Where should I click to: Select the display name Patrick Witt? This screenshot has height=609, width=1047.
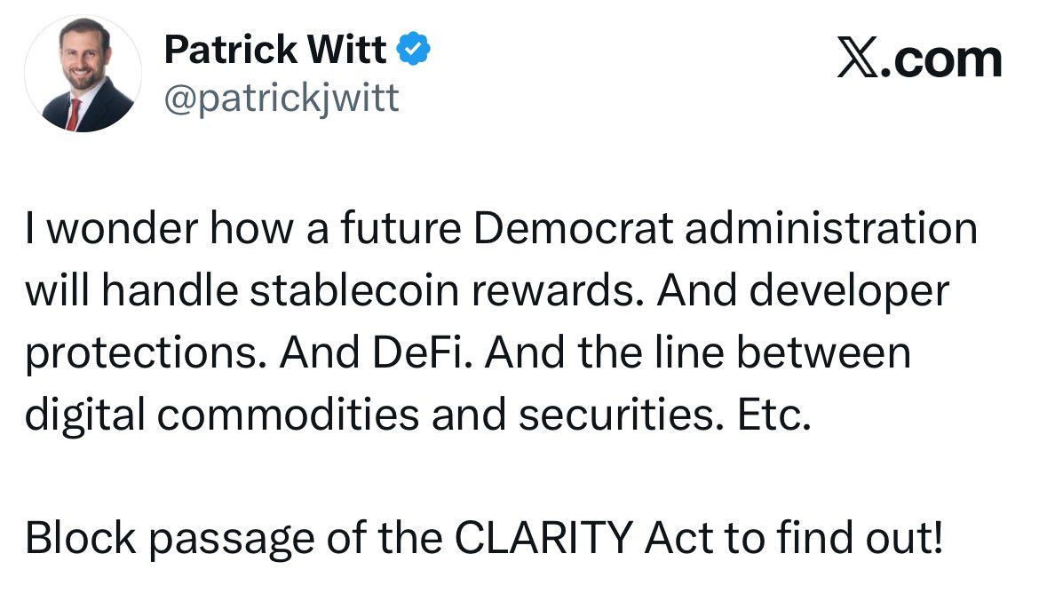click(275, 50)
